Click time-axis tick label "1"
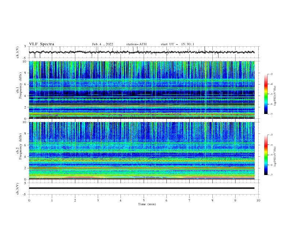Viewport: 291px width, 225px height. pyautogui.click(x=52, y=200)
